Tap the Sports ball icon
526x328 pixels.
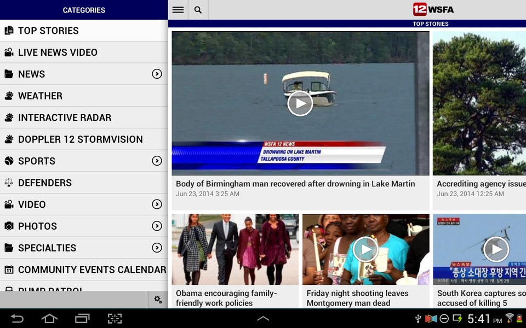[9, 161]
